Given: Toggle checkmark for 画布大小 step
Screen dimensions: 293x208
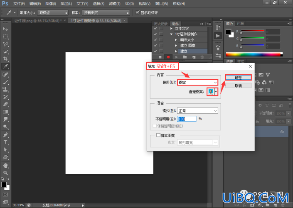Looking at the screenshot, I should click(155, 40).
